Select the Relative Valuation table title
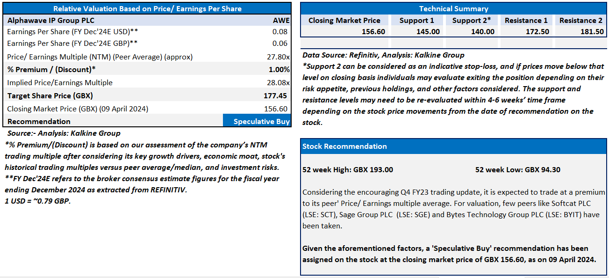The image size is (609, 278). click(x=147, y=8)
